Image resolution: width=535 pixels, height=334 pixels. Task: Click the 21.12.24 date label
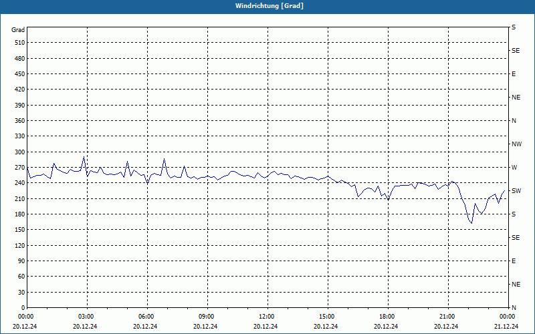506,327
